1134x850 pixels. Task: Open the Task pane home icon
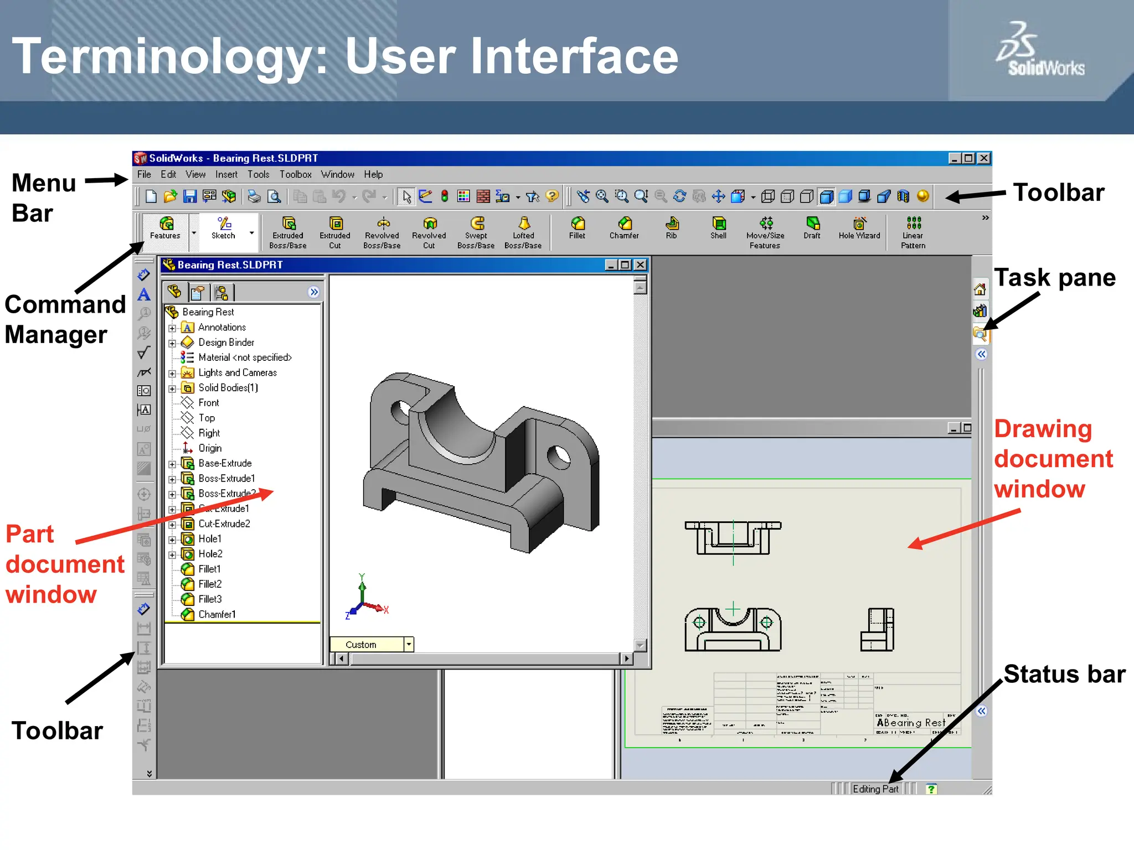[x=980, y=289]
